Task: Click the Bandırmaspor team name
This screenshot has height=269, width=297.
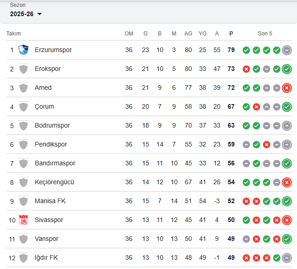Action: [x=55, y=163]
